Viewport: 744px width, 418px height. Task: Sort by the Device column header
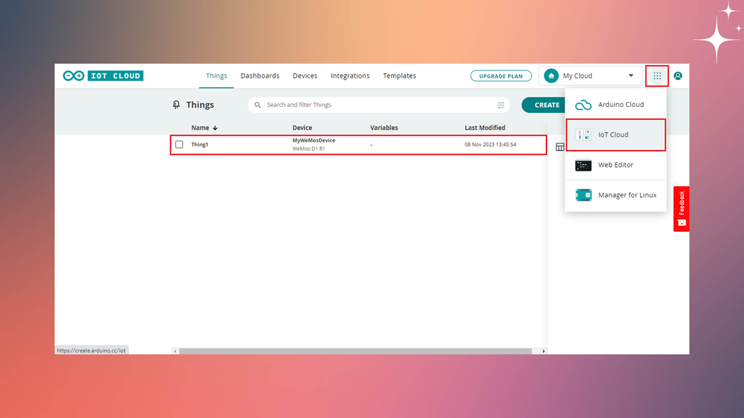click(x=302, y=128)
